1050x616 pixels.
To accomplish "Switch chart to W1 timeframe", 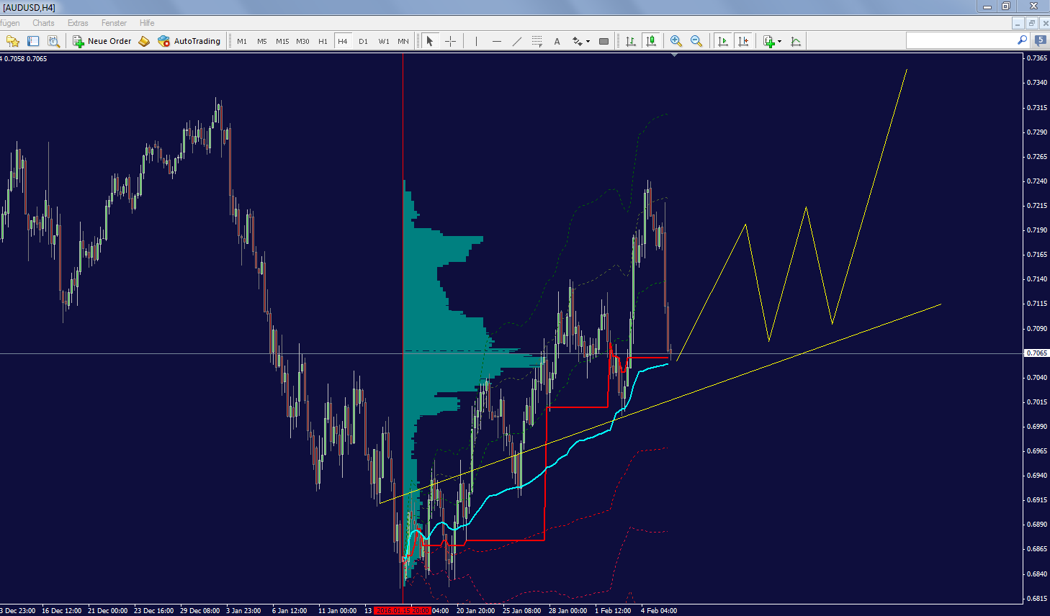I will (x=384, y=41).
